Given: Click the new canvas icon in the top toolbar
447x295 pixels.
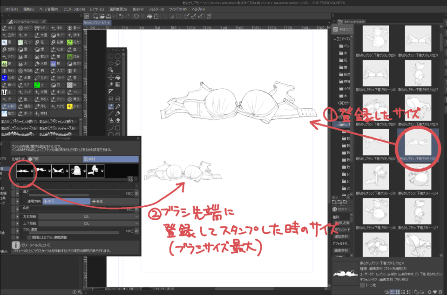Looking at the screenshot, I should tap(95, 16).
